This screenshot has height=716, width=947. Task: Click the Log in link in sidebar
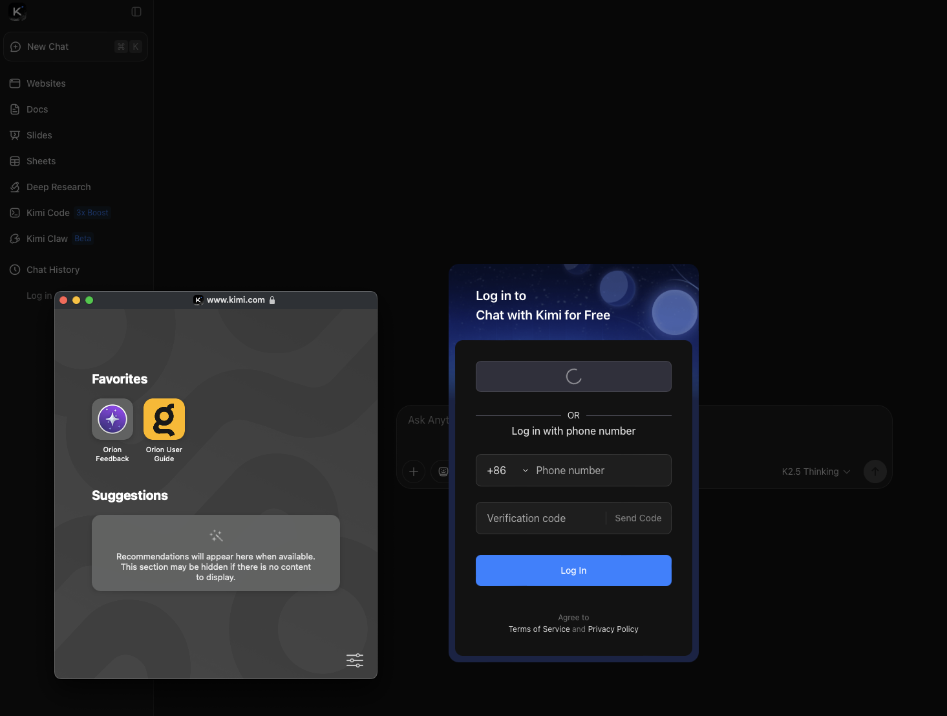(39, 296)
